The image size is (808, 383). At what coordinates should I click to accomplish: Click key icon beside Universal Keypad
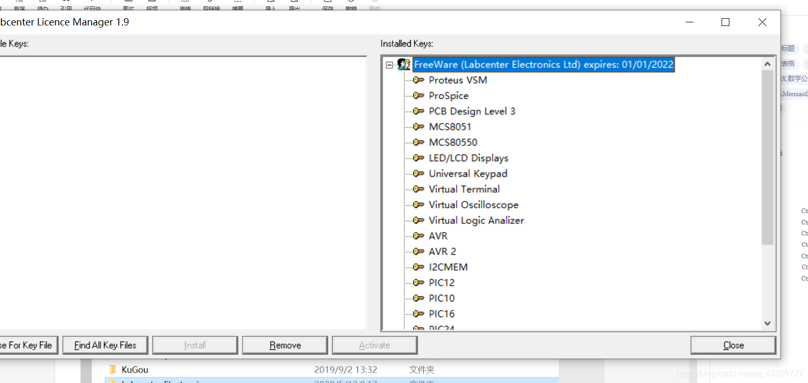point(419,174)
